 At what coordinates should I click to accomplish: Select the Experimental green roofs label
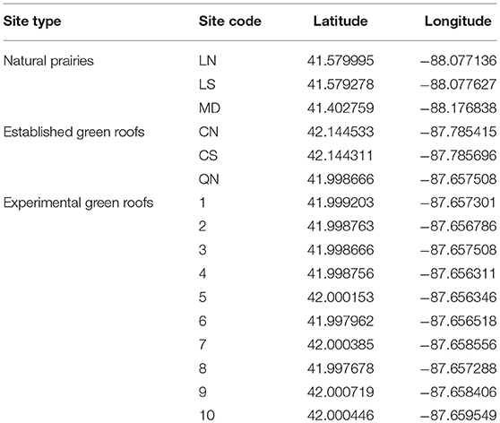79,203
